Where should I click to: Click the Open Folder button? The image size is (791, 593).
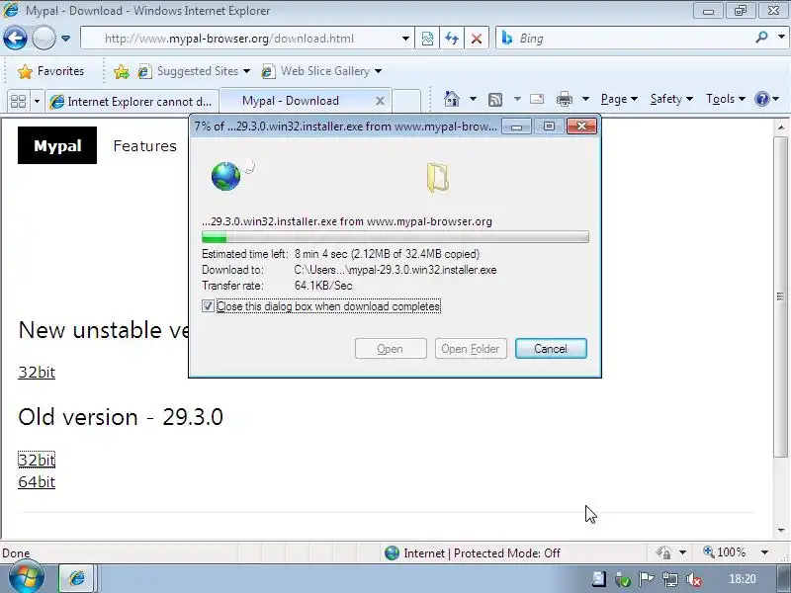[x=471, y=349]
